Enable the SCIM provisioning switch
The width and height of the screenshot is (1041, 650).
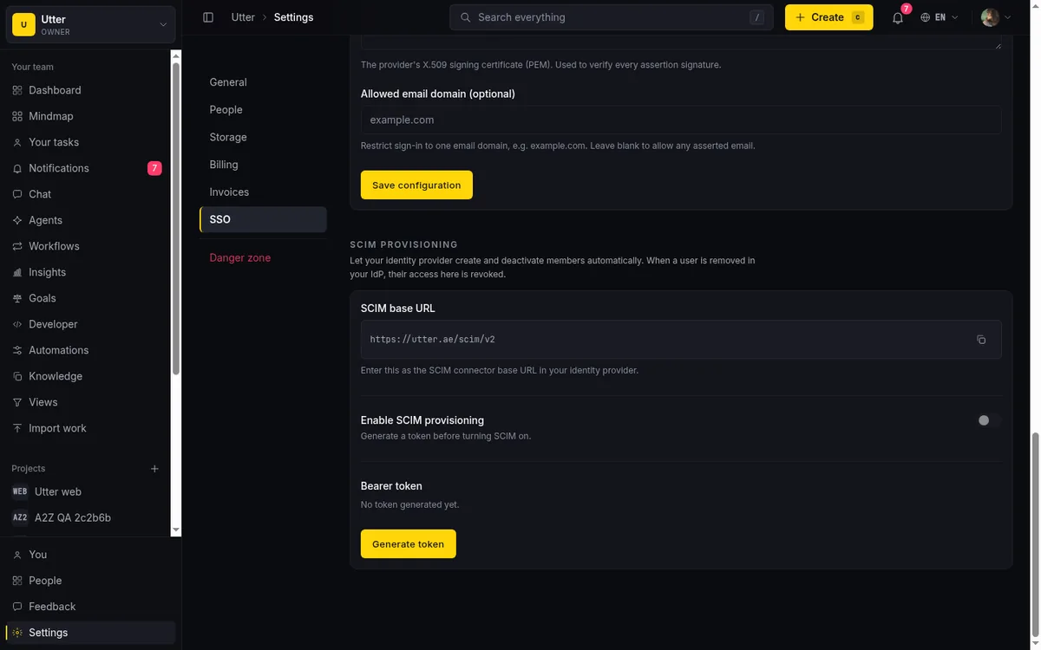pyautogui.click(x=989, y=420)
